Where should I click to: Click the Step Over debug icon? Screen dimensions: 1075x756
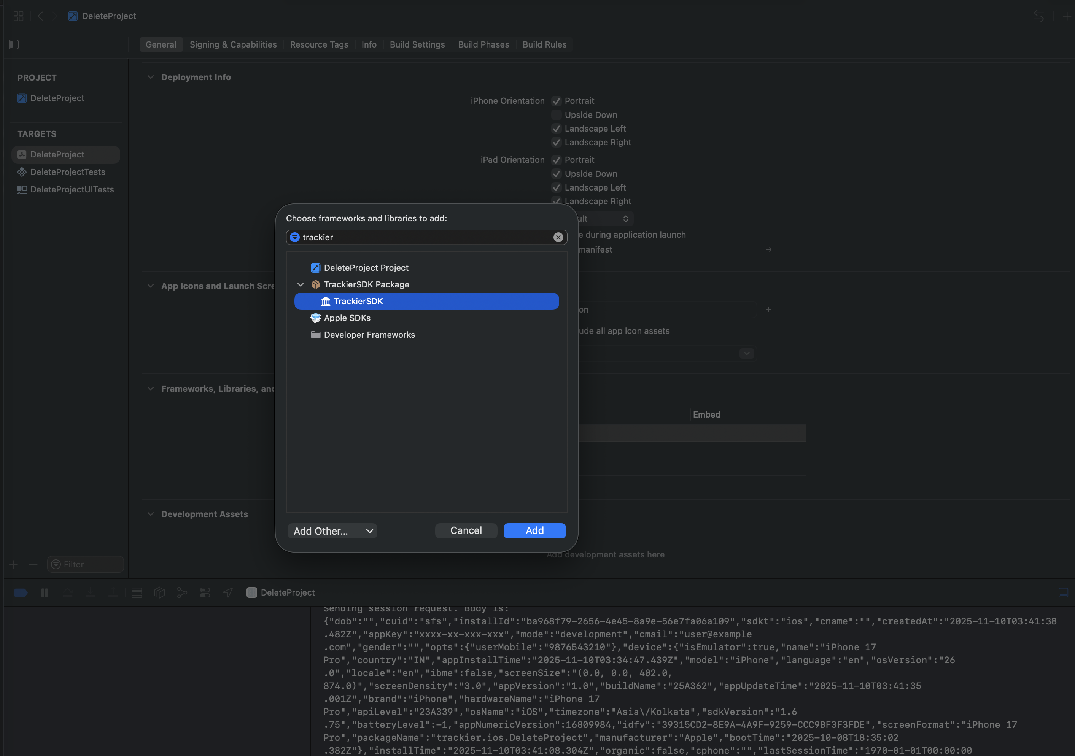tap(68, 592)
